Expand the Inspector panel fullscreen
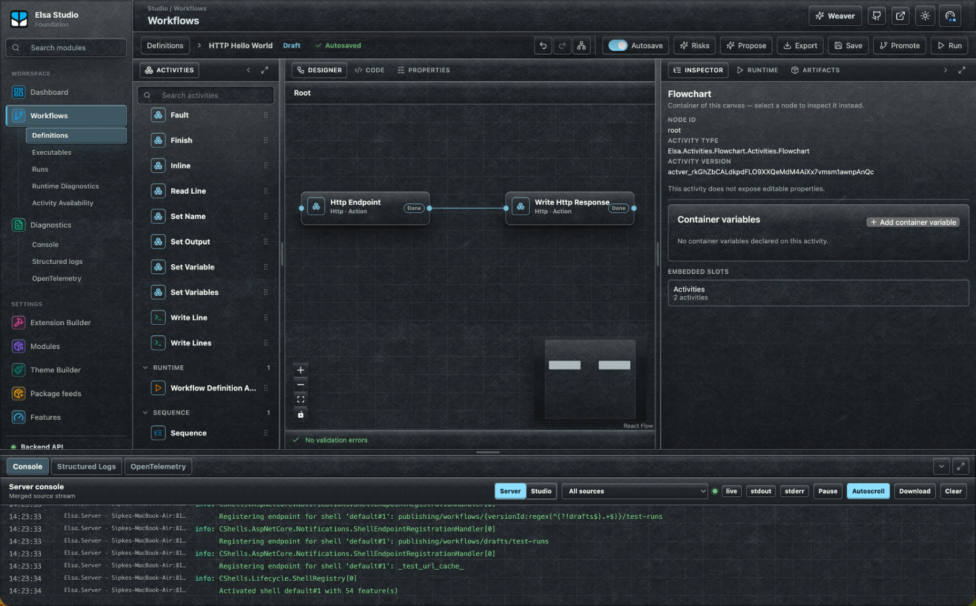The image size is (976, 606). pos(962,70)
